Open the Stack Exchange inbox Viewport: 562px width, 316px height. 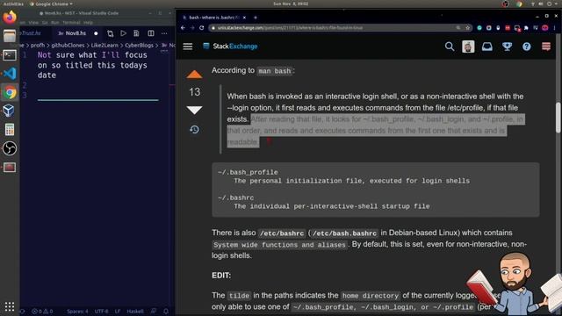tap(487, 47)
